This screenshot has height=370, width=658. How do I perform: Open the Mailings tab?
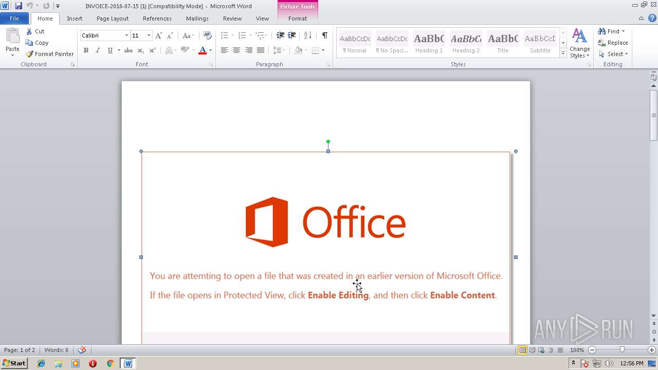click(x=197, y=18)
